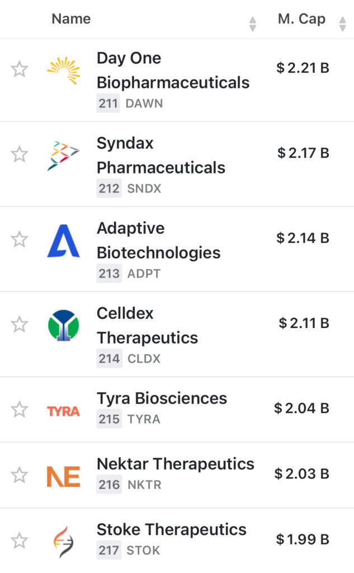Toggle the star for Syndax Pharmaceuticals
The image size is (354, 573).
point(20,154)
